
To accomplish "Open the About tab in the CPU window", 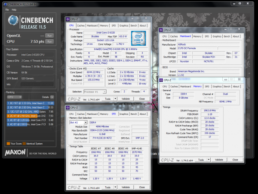I will click(x=143, y=26).
